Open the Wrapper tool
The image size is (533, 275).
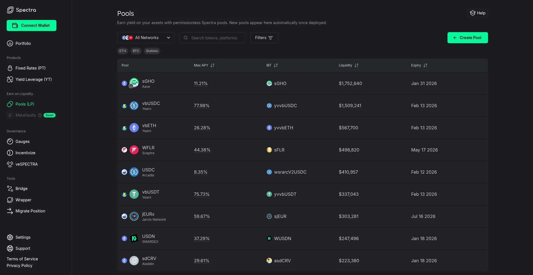[x=23, y=200]
